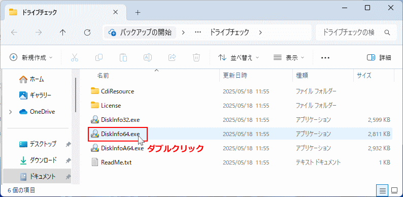
Task: Click the 2,932 KB size value
Action: (379, 148)
